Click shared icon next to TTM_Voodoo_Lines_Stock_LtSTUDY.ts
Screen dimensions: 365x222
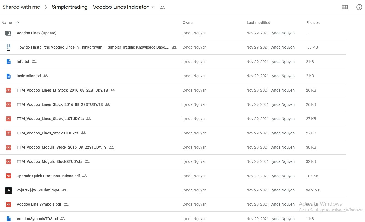tap(88, 119)
